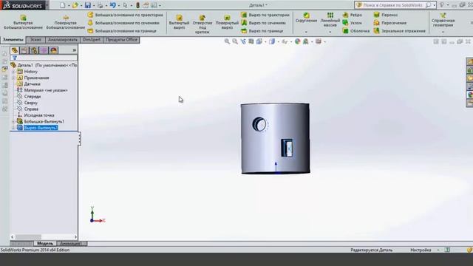This screenshot has height=266, width=473.
Task: Click the Справочная геометрия tool
Action: [443, 20]
